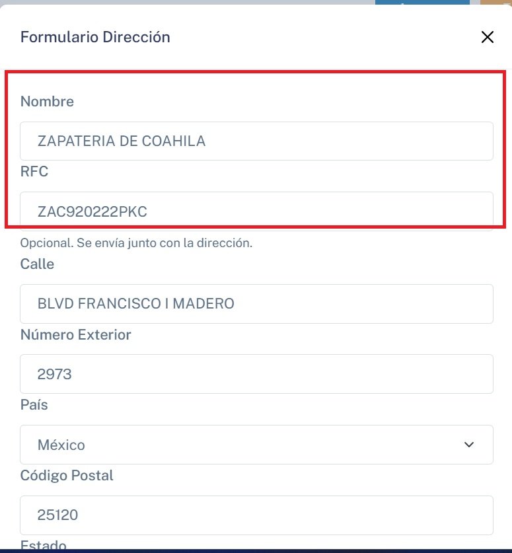
Task: Click the Número Exterior label
Action: point(75,335)
